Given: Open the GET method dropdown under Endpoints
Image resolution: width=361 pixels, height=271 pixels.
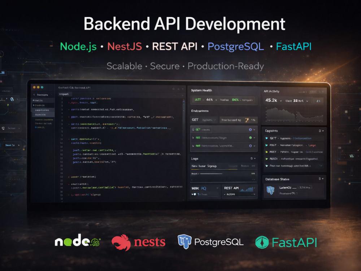Looking at the screenshot, I should coord(203,120).
